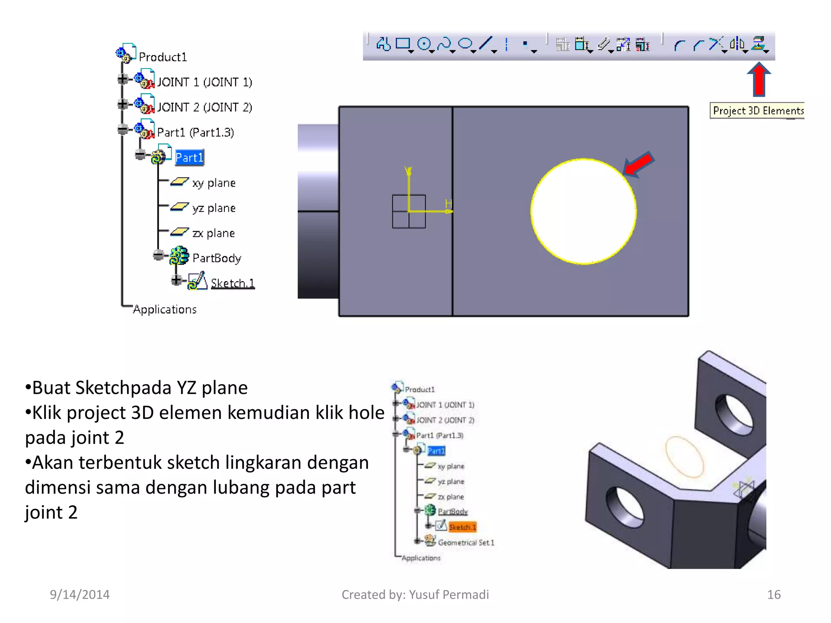Select the Line sketch tool
This screenshot has width=831, height=623.
486,43
